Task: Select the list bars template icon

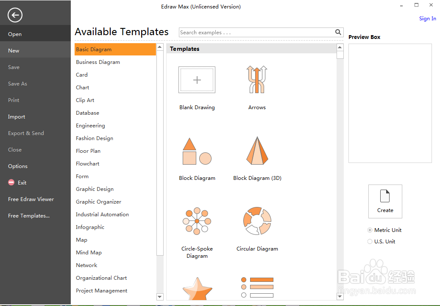Action: (257, 287)
